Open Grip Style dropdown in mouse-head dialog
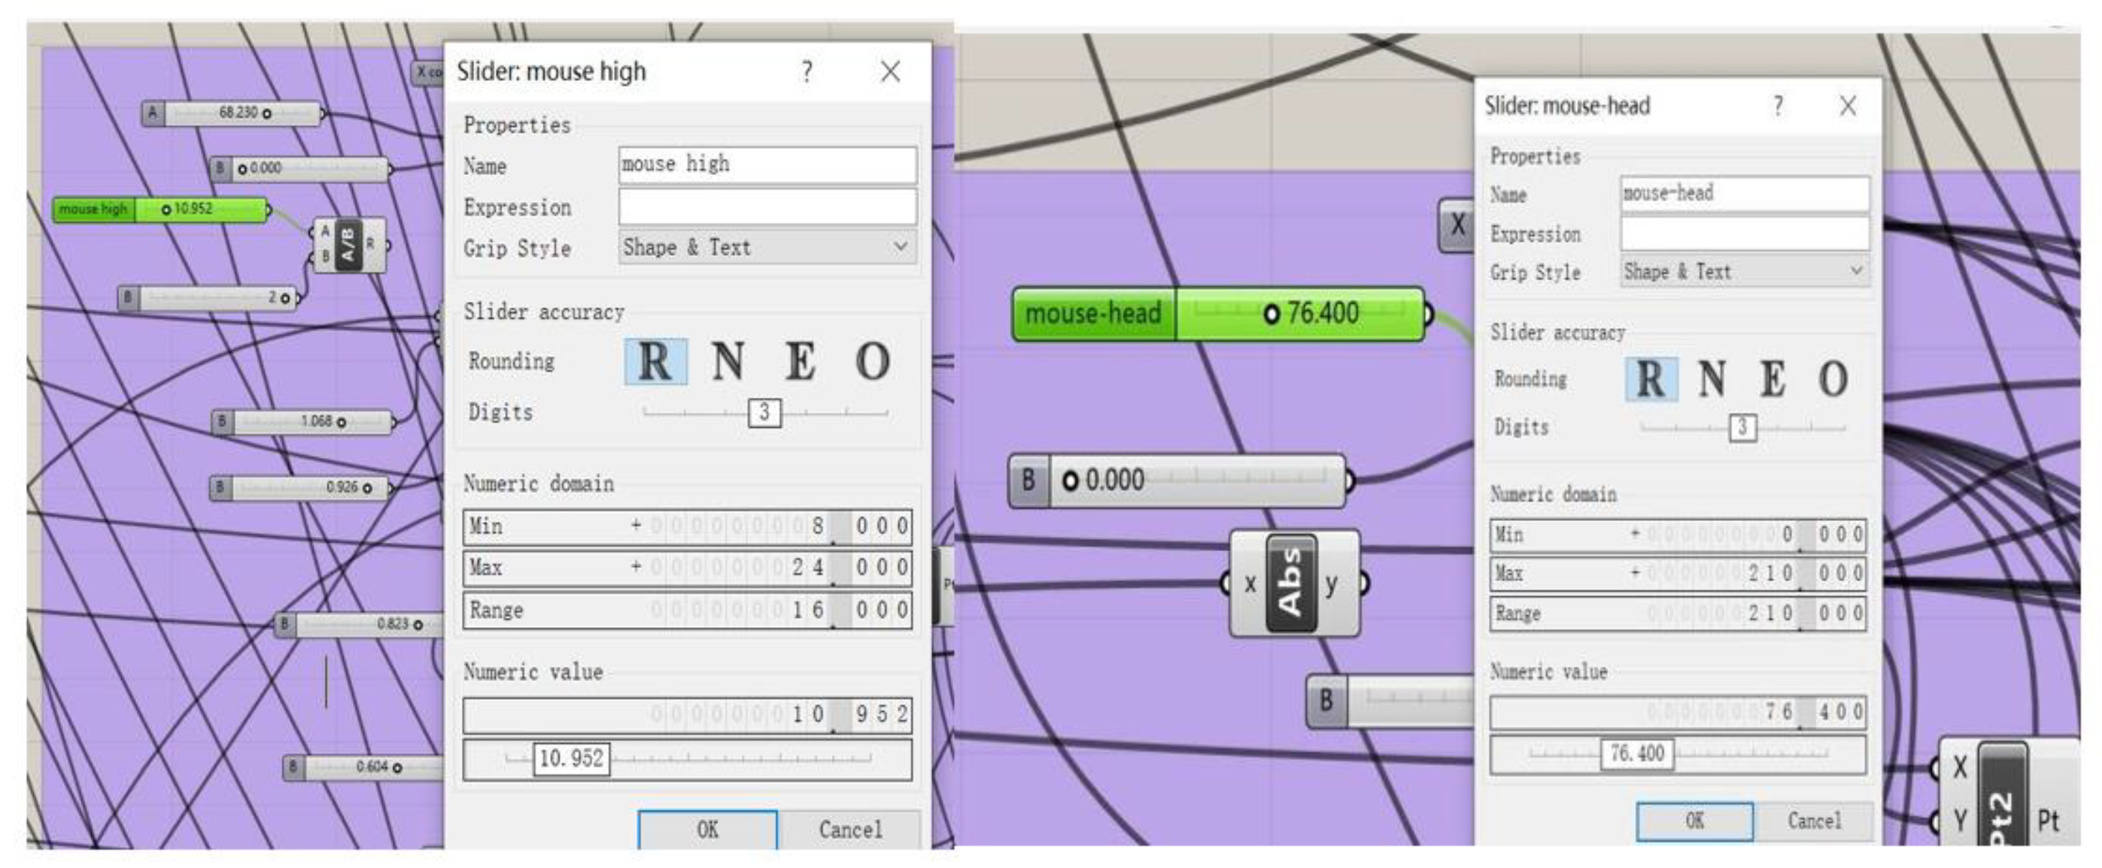This screenshot has height=868, width=2102. (1744, 272)
